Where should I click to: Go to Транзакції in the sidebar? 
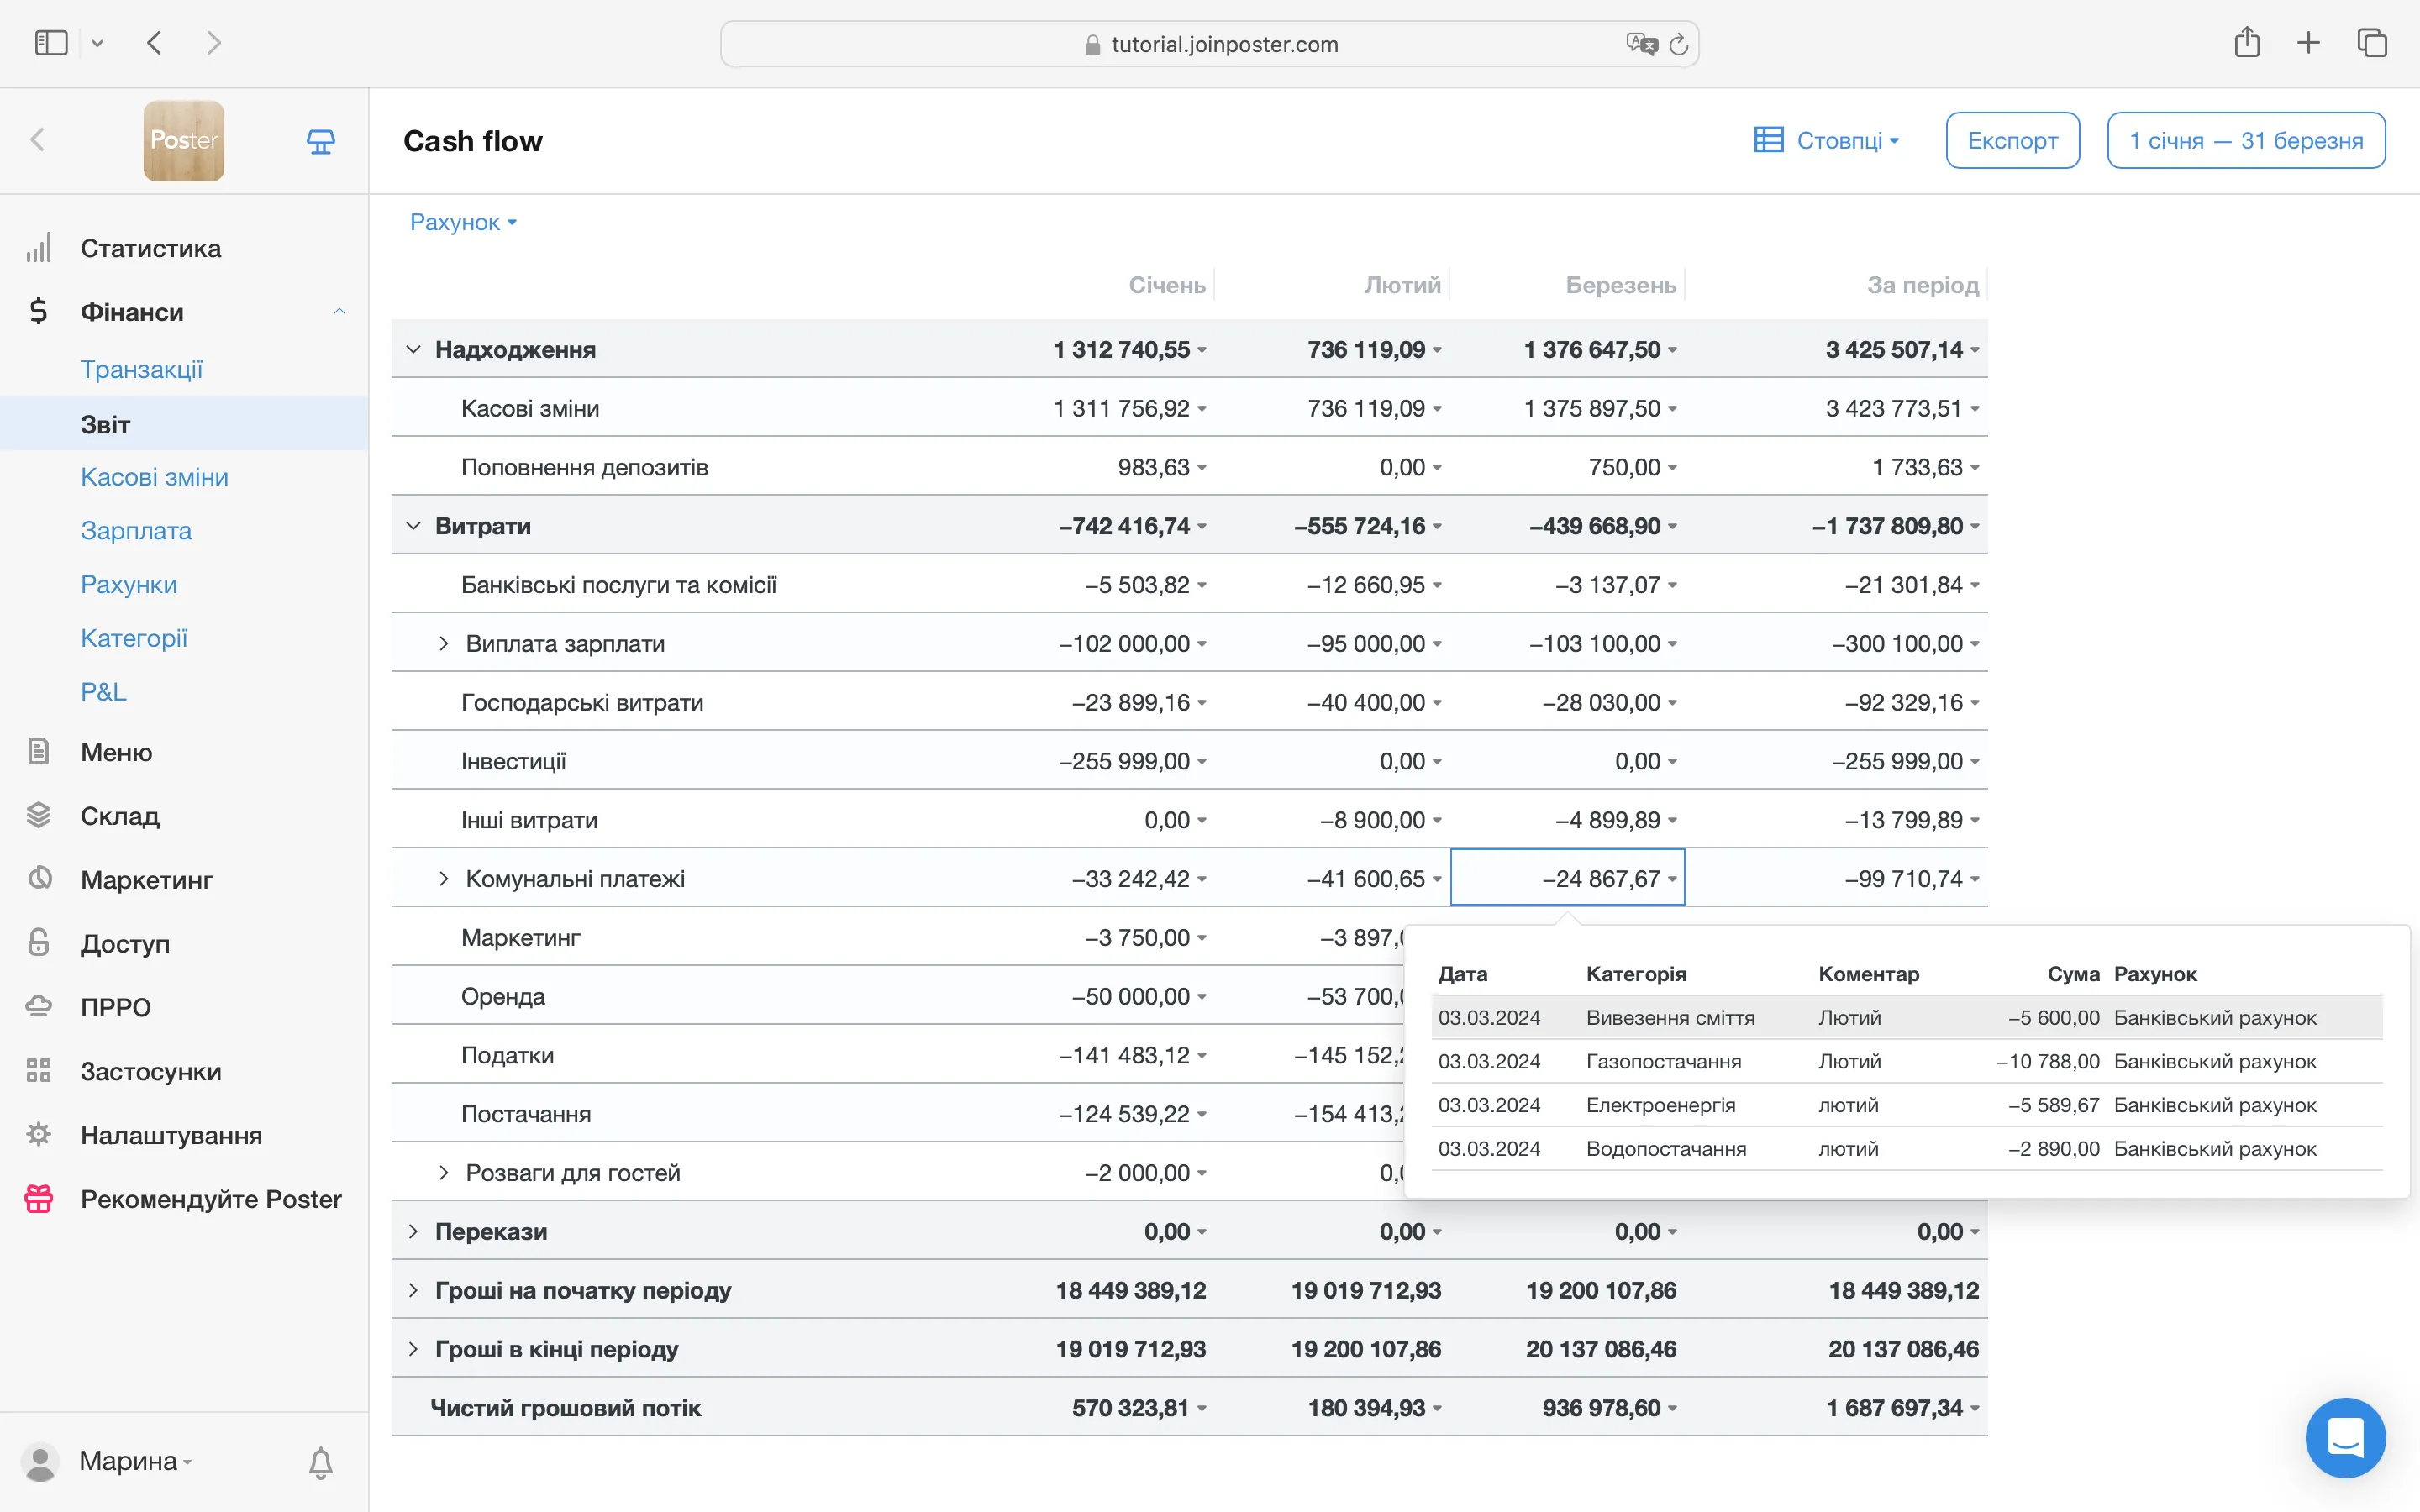click(141, 369)
